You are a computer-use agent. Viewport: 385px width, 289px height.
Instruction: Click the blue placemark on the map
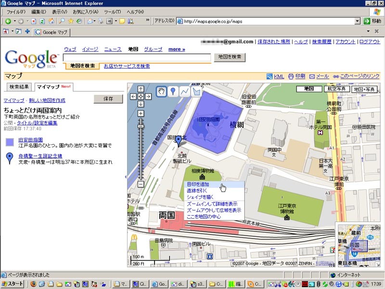(179, 141)
